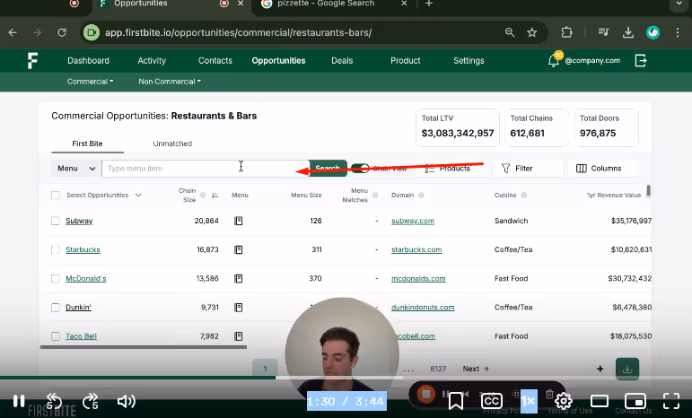This screenshot has height=418, width=692.
Task: Open browser extensions puzzle icon
Action: 566,32
